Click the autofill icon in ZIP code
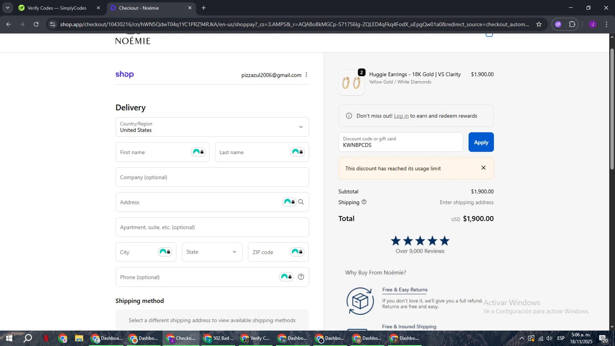Screen dimensions: 615x346 click(x=297, y=252)
